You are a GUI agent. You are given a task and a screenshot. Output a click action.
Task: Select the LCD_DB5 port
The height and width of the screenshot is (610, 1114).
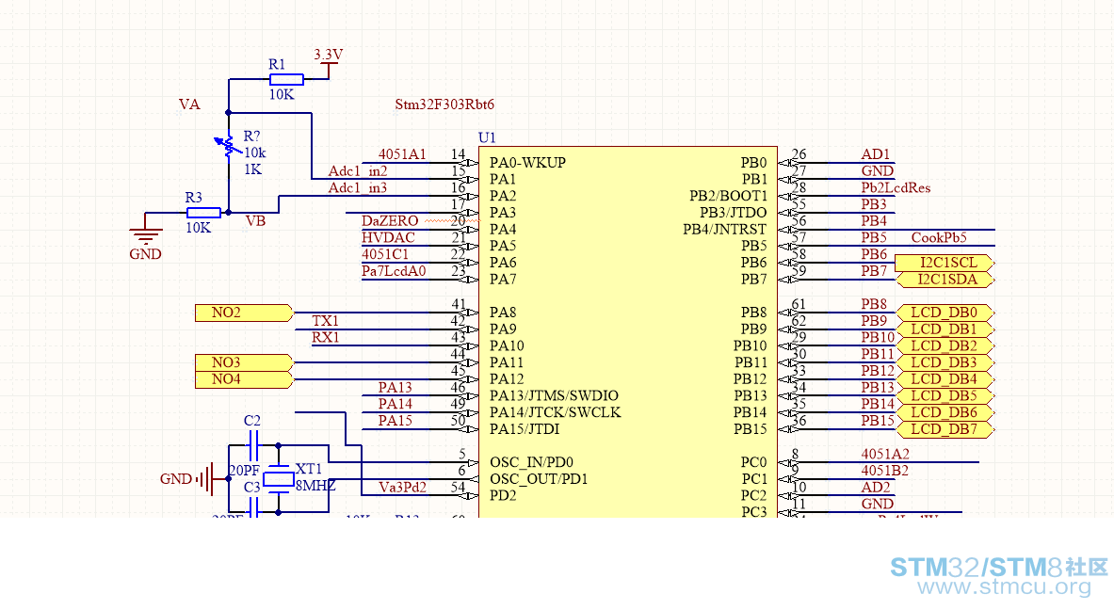tap(944, 395)
